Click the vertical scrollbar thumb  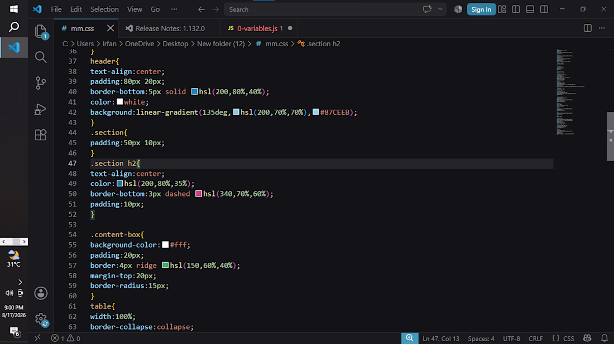coord(610,136)
